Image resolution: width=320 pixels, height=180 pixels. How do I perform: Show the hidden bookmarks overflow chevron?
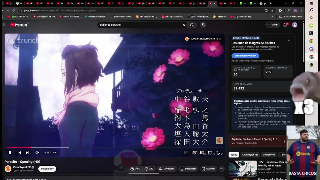tap(272, 17)
